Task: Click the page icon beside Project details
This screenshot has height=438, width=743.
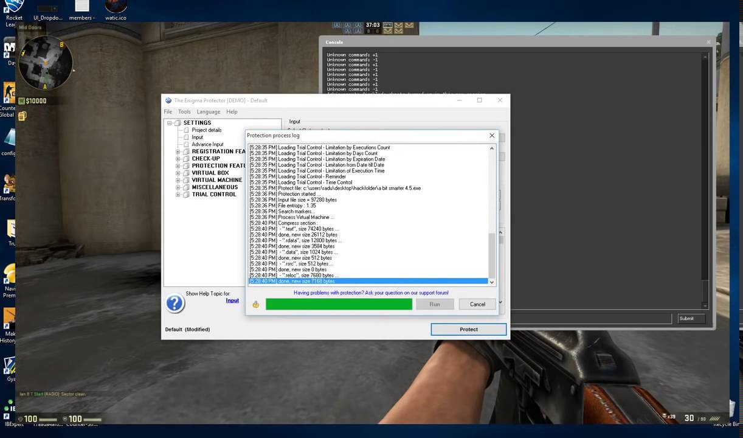Action: coord(187,130)
